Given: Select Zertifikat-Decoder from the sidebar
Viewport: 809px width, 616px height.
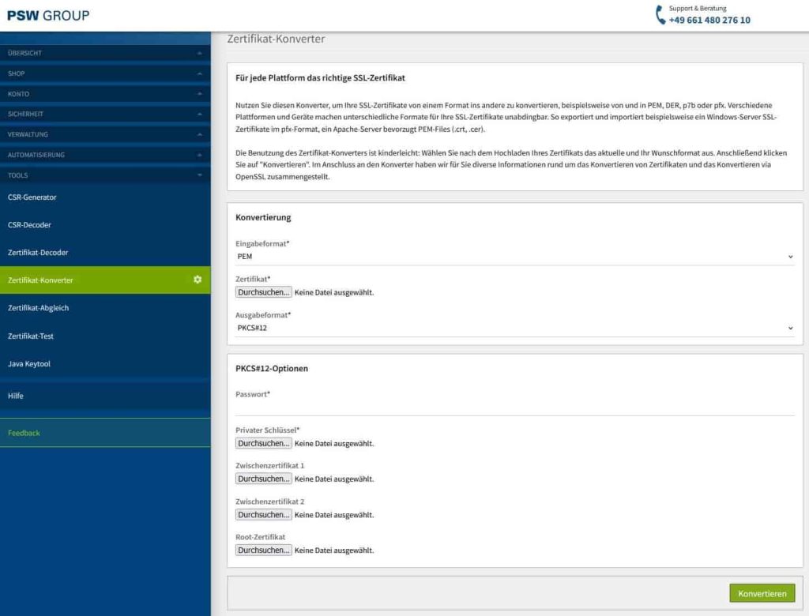Looking at the screenshot, I should [x=37, y=252].
